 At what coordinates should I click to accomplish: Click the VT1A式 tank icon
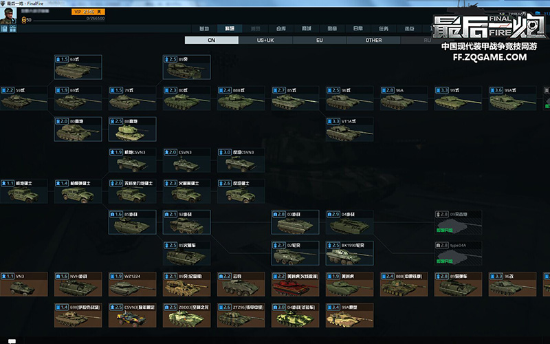[x=350, y=129]
